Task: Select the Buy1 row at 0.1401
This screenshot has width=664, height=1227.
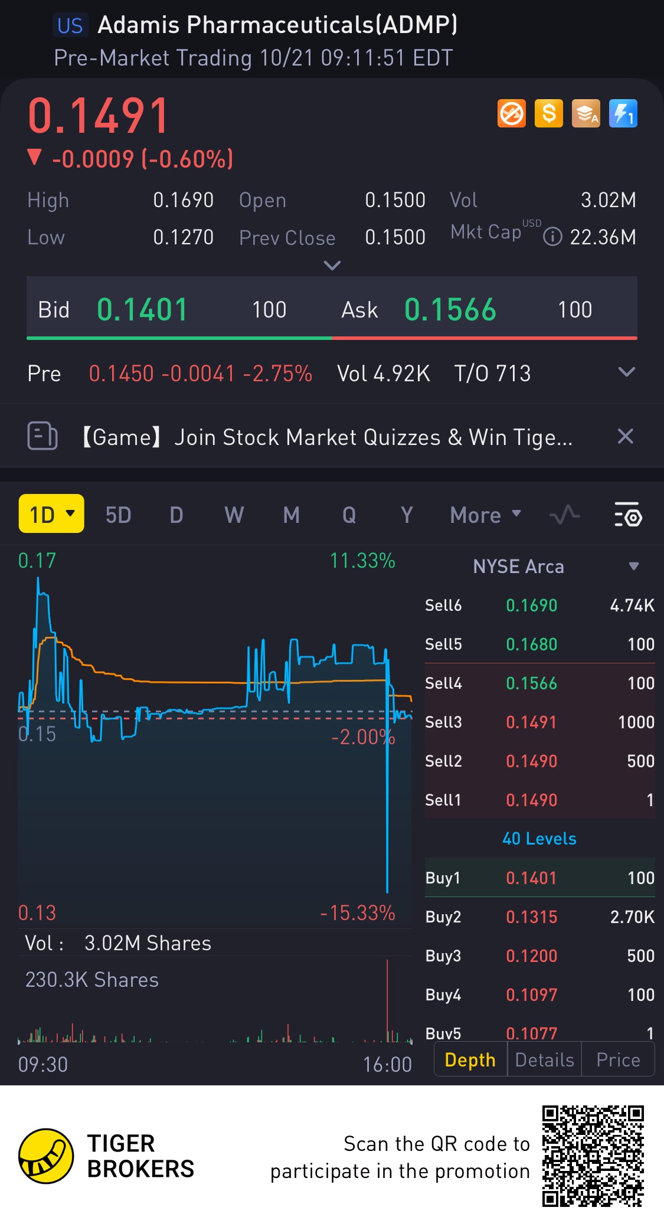Action: (x=539, y=878)
